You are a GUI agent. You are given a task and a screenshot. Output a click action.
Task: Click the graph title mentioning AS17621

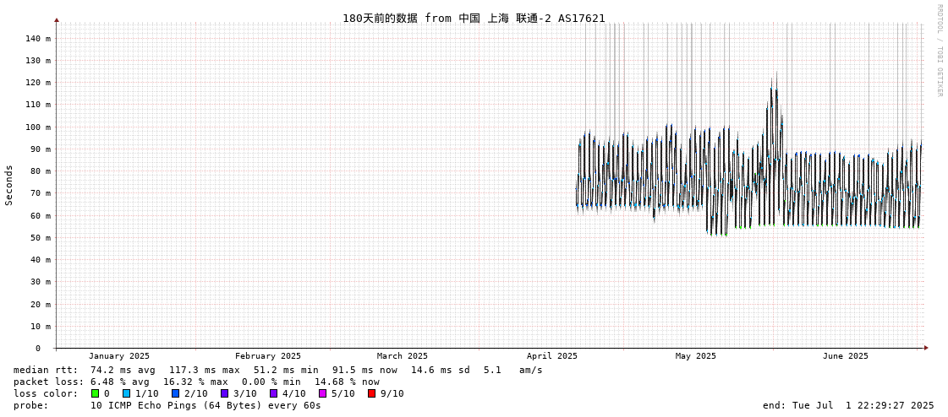coord(474,18)
